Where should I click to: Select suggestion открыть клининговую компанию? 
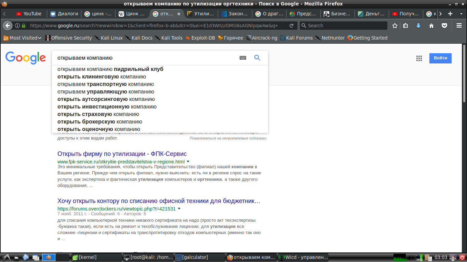pyautogui.click(x=160, y=77)
